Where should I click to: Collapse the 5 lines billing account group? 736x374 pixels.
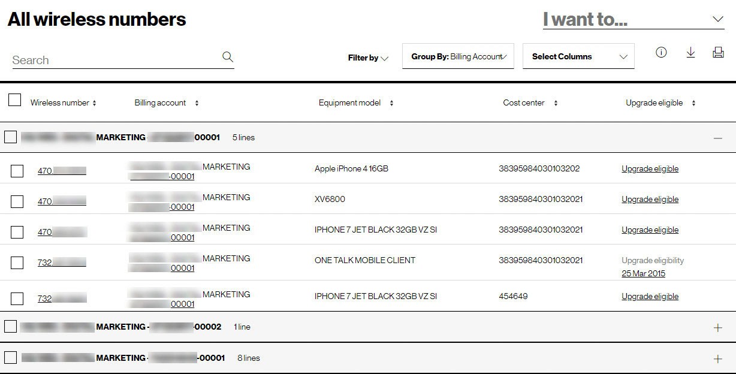coord(717,138)
